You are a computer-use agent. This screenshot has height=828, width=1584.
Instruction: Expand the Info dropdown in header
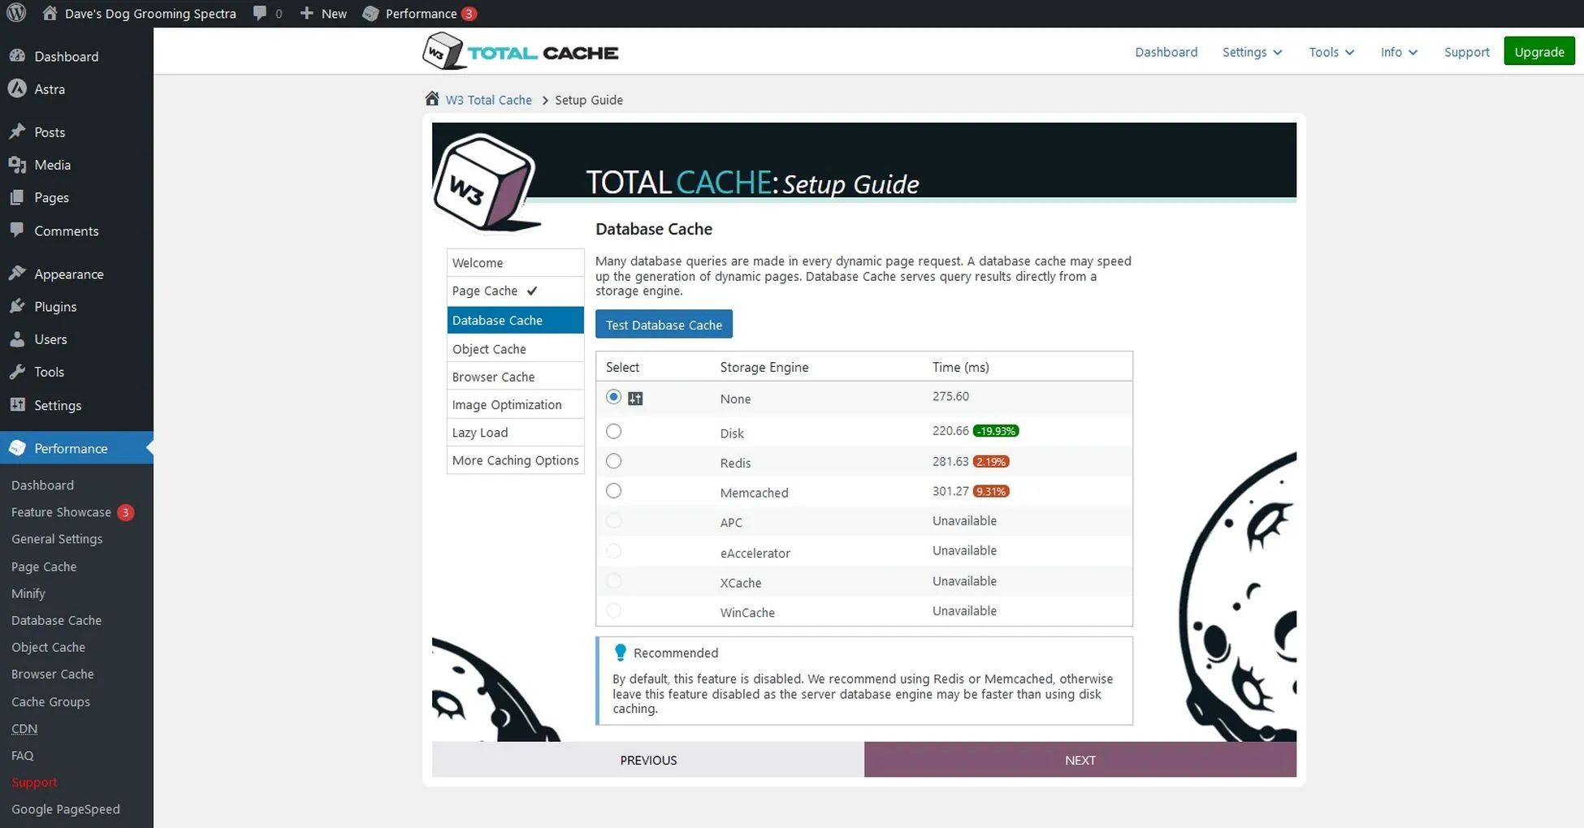pyautogui.click(x=1399, y=52)
